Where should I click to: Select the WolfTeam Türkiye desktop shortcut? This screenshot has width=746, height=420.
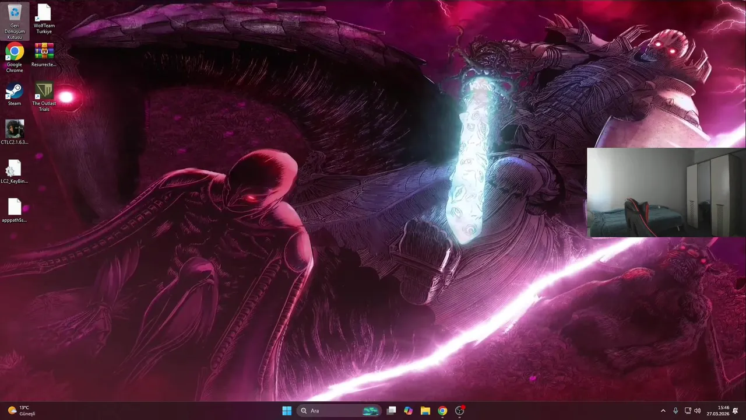44,19
